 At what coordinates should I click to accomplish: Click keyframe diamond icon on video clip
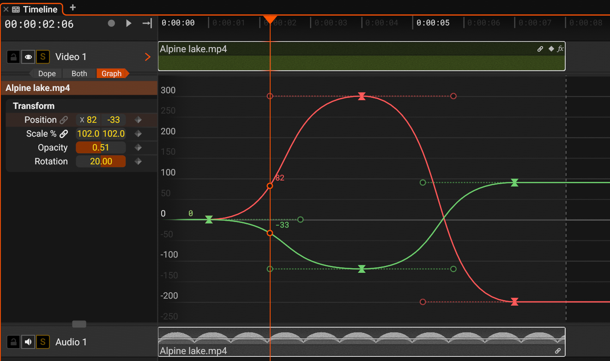click(551, 48)
